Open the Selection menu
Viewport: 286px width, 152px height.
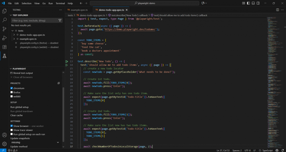click(x=27, y=3)
